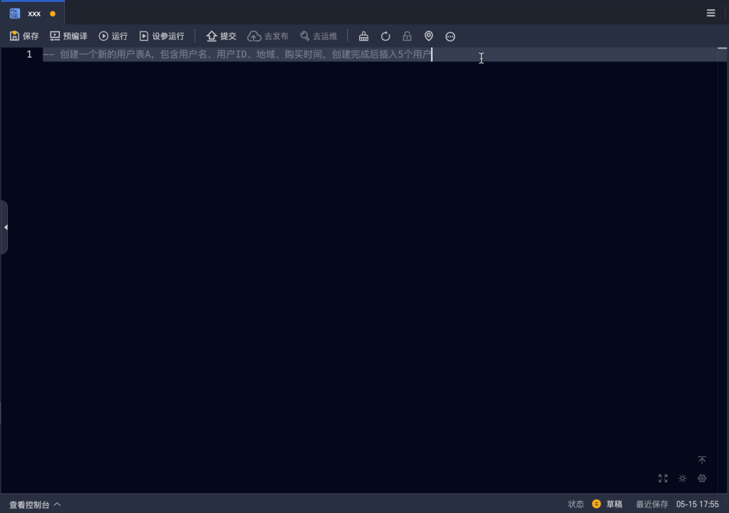
Task: Click the unsaved orange dot on xxx tab
Action: pos(53,14)
